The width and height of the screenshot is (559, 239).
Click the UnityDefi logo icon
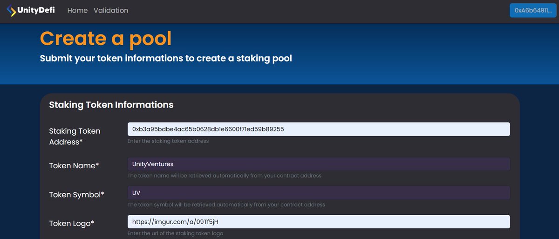(12, 10)
